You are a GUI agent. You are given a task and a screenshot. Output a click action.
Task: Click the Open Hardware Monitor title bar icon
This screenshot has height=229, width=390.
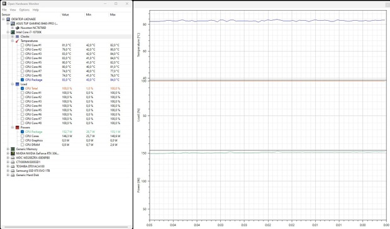[x=4, y=4]
